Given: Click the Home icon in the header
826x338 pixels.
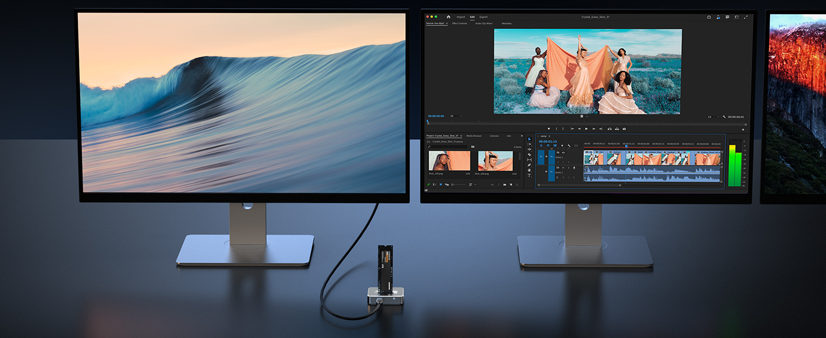Looking at the screenshot, I should (449, 17).
